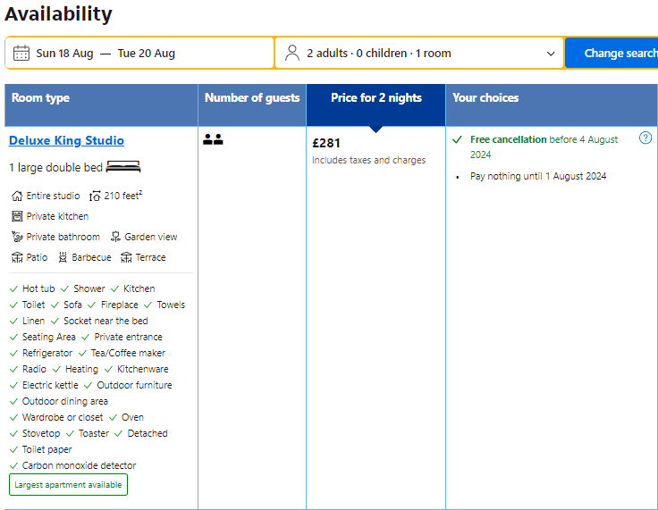Click the Change search button

pyautogui.click(x=612, y=53)
